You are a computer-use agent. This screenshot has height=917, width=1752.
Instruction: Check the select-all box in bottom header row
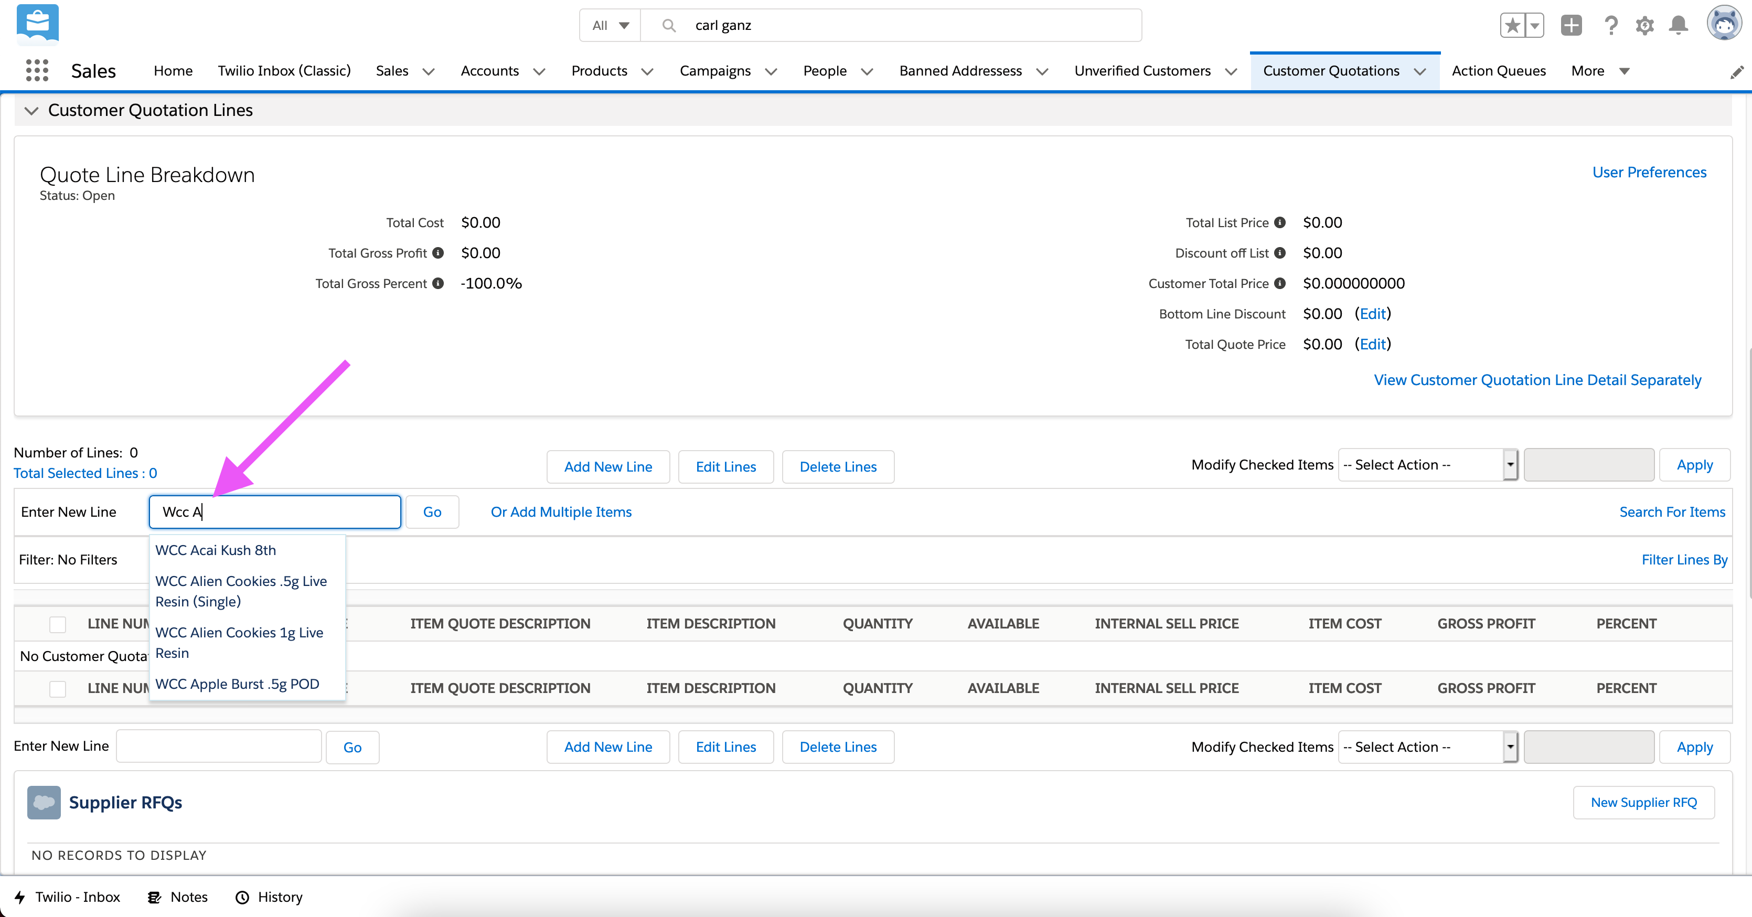pos(58,688)
